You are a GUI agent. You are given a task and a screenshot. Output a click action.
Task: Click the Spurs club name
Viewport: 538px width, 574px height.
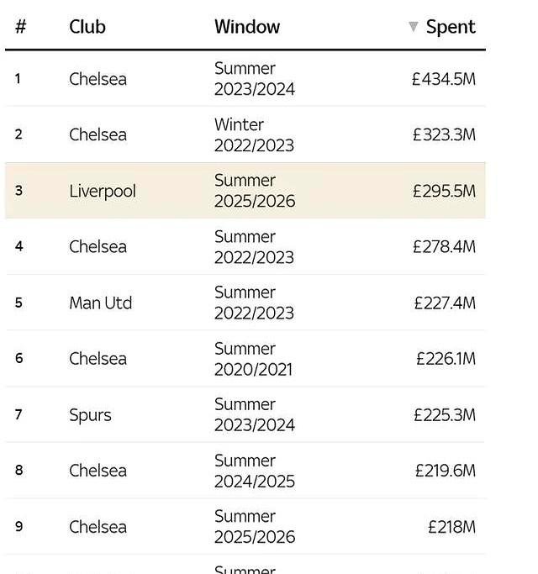[90, 415]
